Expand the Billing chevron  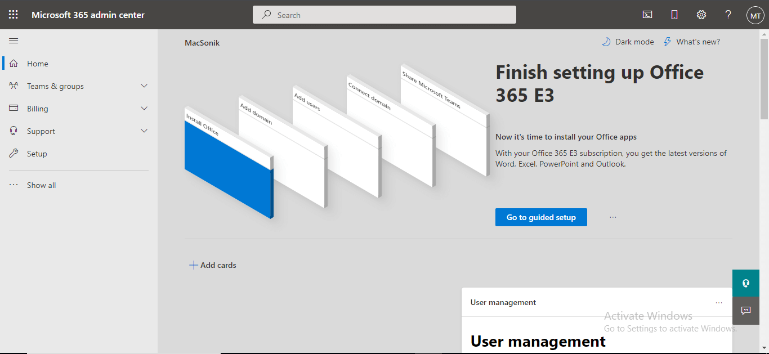pos(144,108)
